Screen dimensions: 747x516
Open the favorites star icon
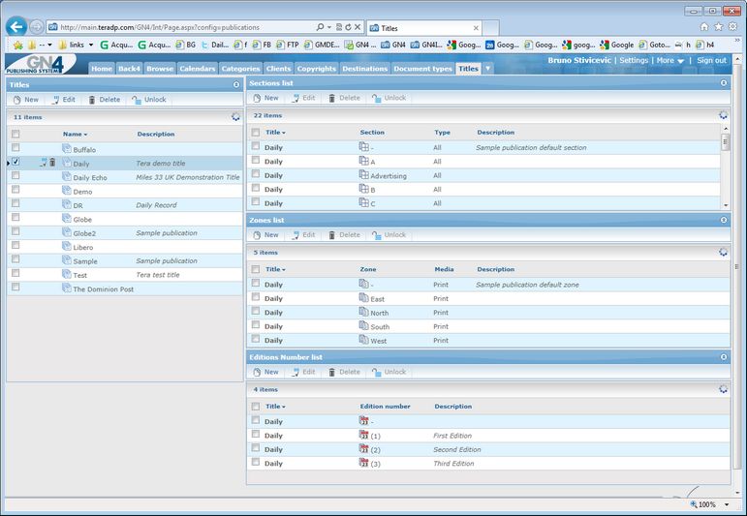pyautogui.click(x=718, y=27)
